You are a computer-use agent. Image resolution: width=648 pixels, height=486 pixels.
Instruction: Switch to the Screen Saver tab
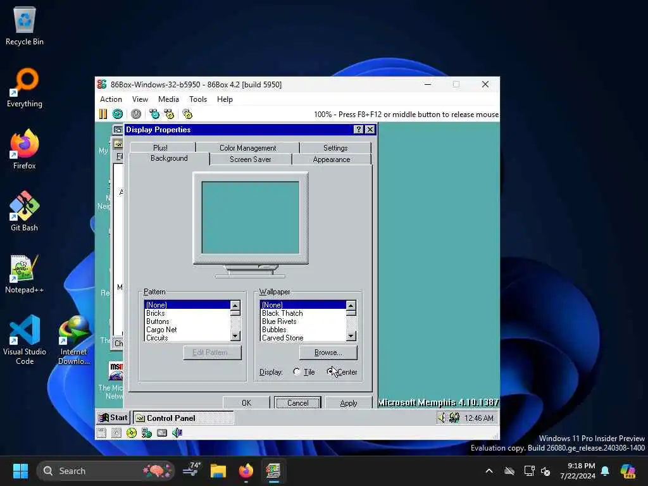click(251, 159)
